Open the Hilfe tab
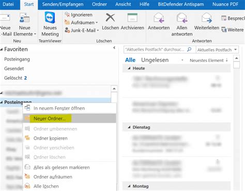The width and height of the screenshot is (245, 191). 144,4
